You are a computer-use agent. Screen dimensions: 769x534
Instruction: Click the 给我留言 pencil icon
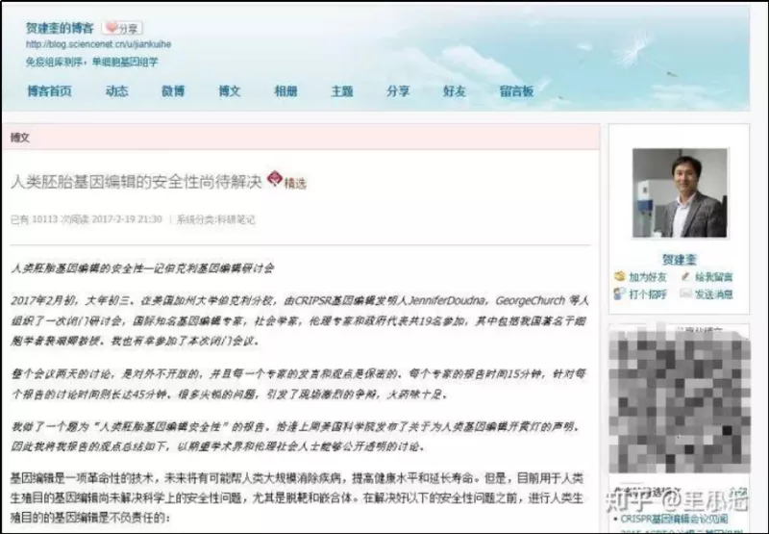tap(685, 277)
